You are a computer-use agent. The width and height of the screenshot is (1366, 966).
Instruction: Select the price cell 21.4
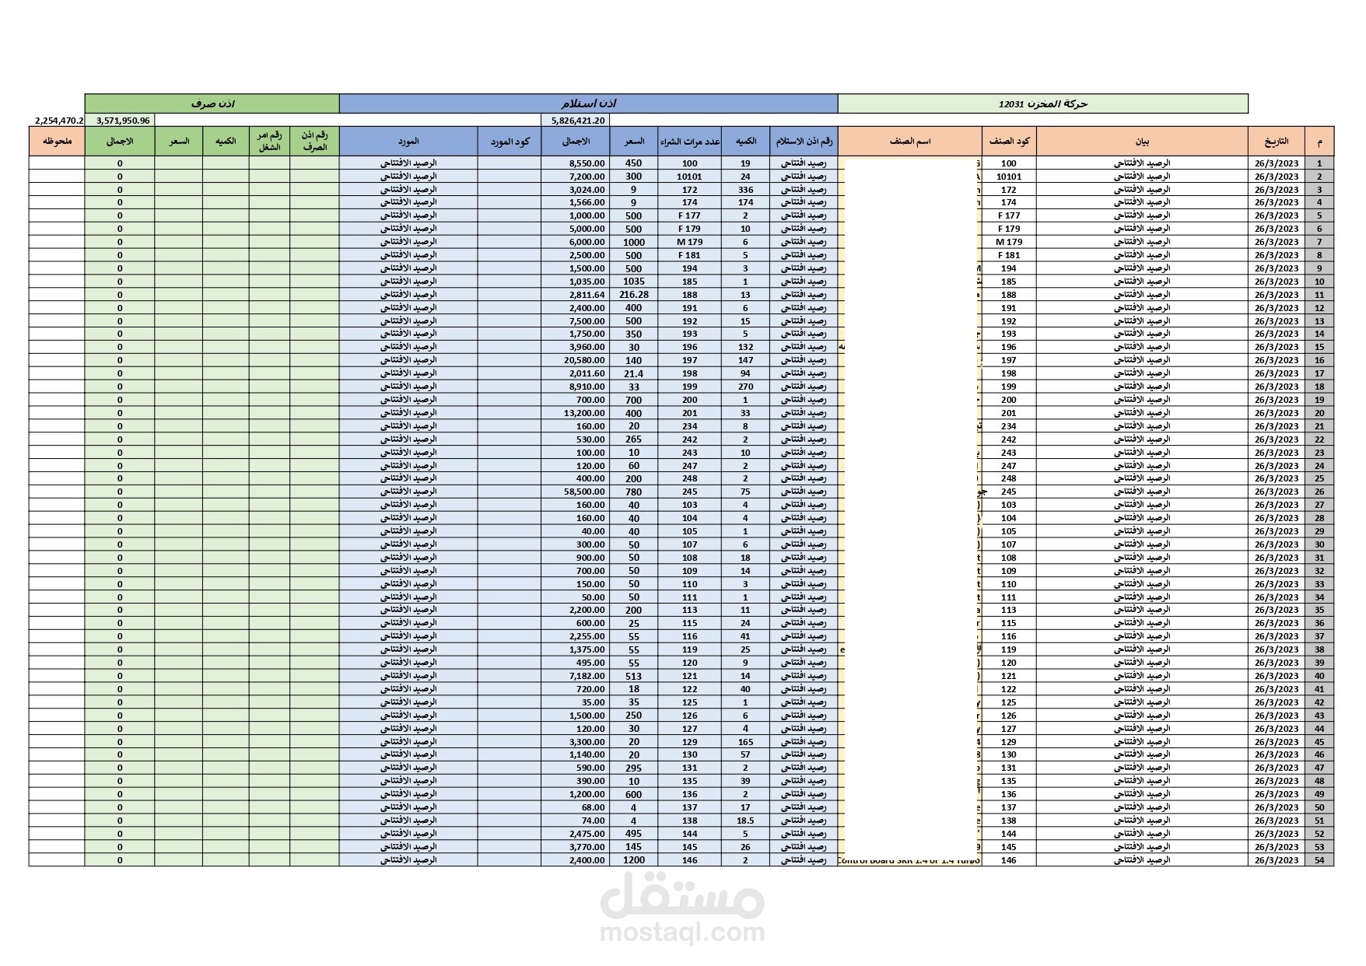click(634, 373)
